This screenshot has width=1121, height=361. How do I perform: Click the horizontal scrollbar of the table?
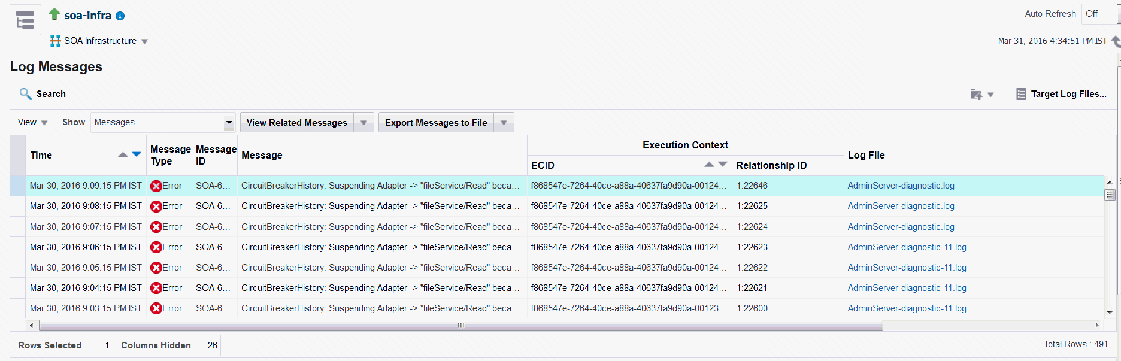pos(460,325)
